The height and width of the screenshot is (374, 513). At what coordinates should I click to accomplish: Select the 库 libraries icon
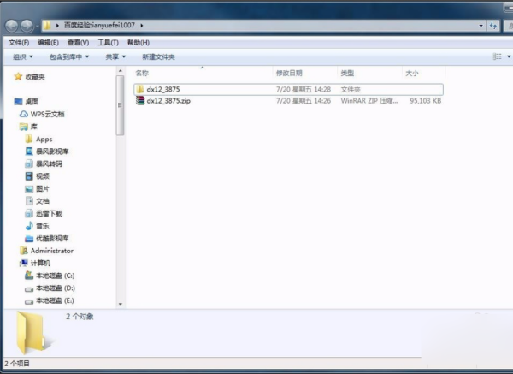click(24, 127)
